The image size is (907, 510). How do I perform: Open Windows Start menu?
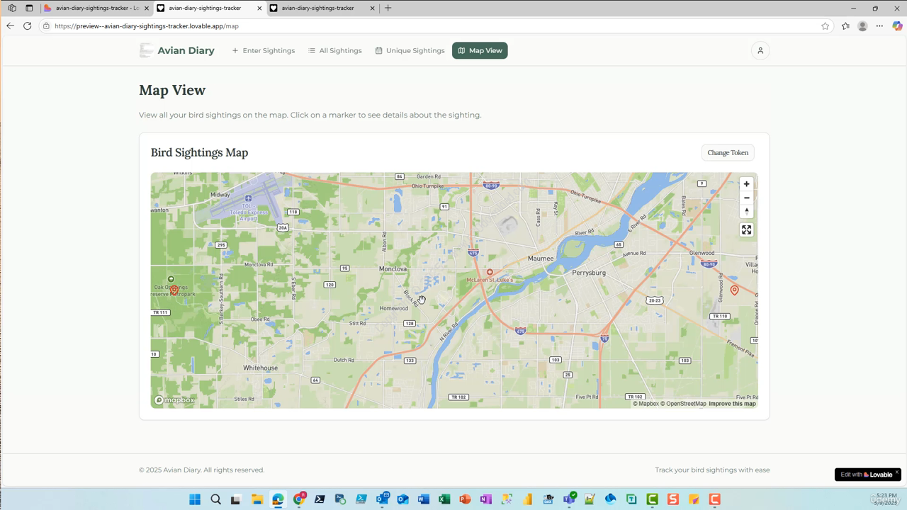(195, 499)
